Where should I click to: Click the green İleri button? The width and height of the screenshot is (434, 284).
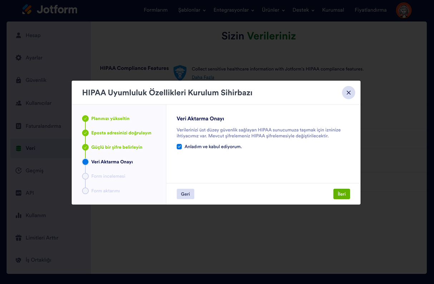pos(341,194)
